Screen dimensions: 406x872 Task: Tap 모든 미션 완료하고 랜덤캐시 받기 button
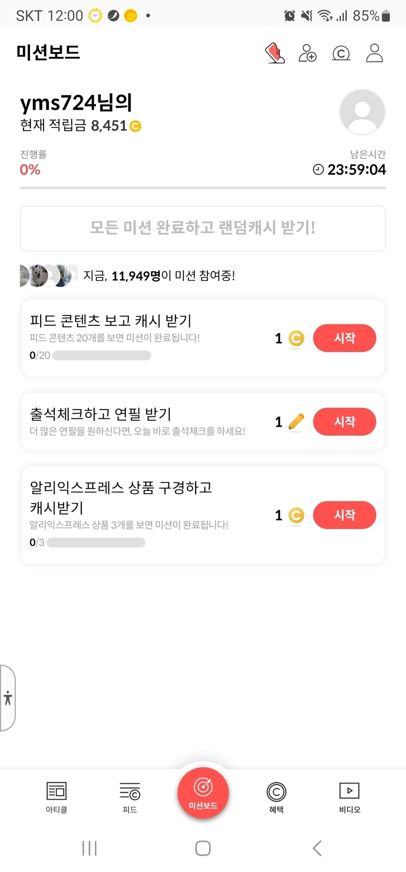coord(203,228)
